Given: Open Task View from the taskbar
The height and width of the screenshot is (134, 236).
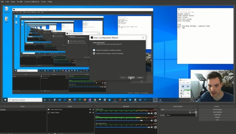Looking at the screenshot, I should pos(50,100).
